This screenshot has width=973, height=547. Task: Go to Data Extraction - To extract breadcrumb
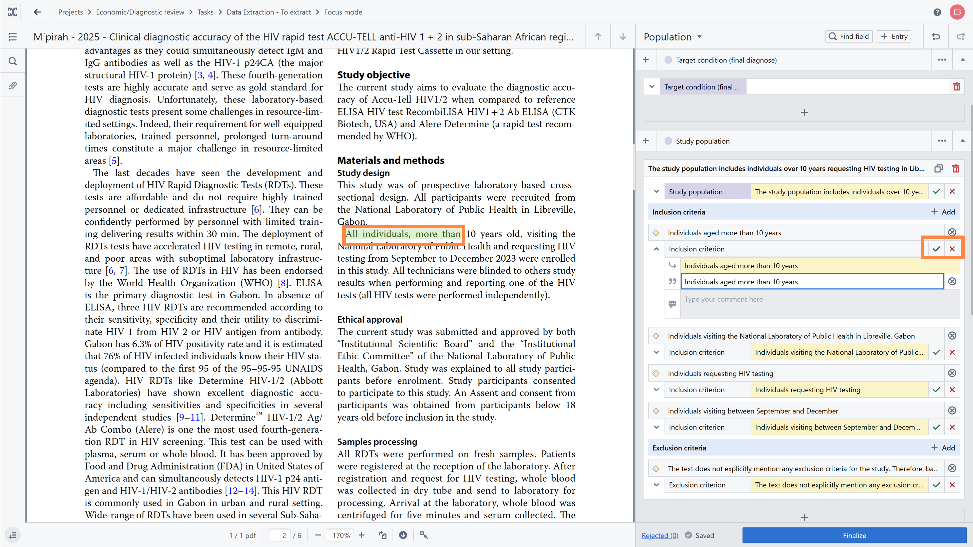[269, 12]
